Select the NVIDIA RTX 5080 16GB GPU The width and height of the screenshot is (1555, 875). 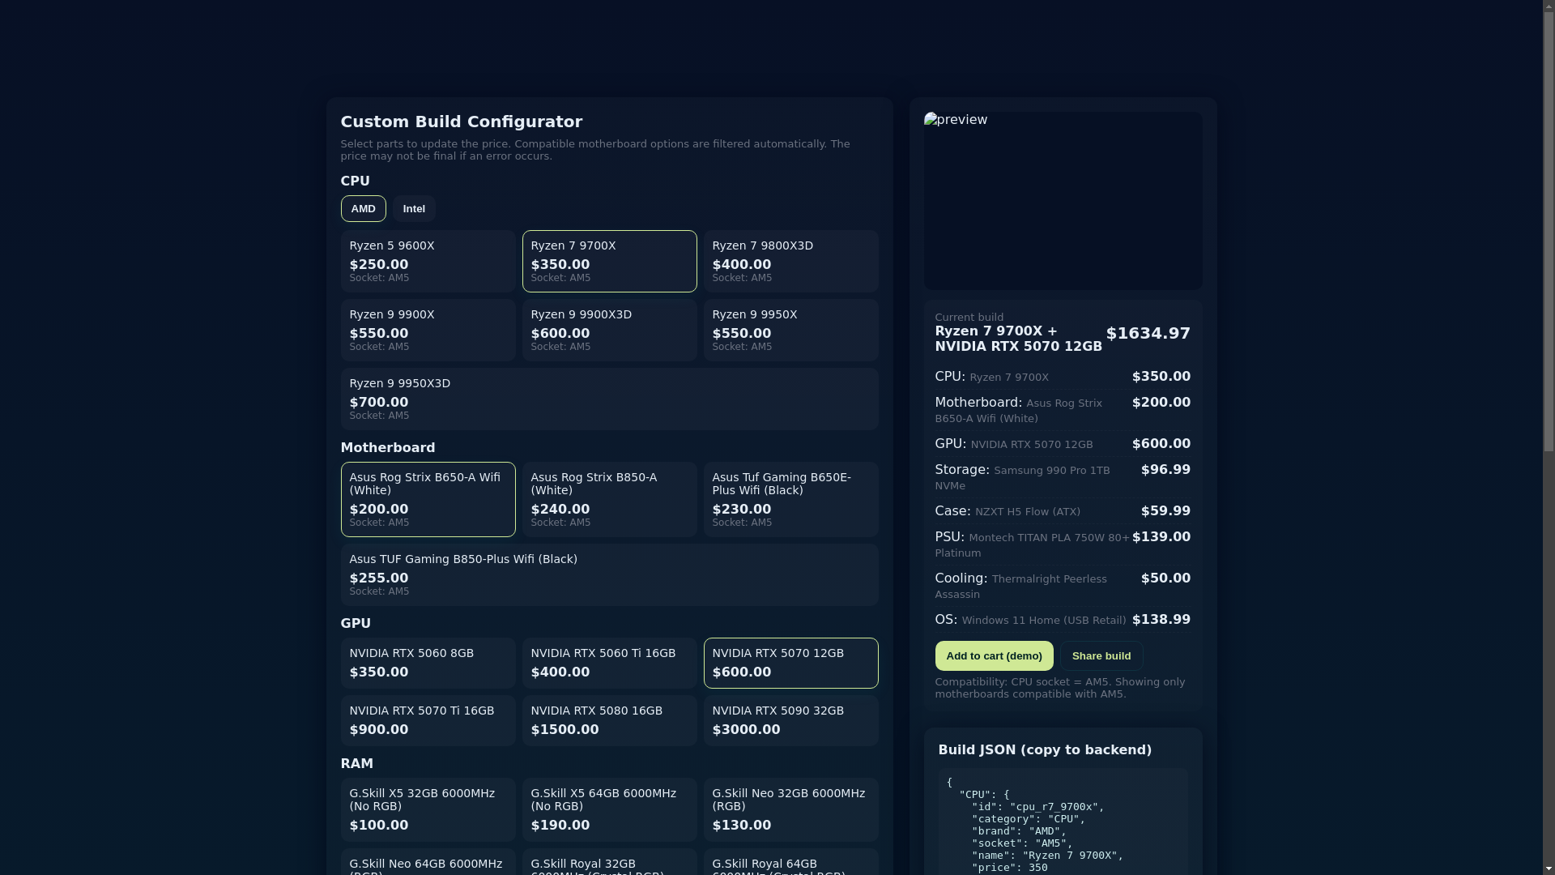[x=609, y=721]
